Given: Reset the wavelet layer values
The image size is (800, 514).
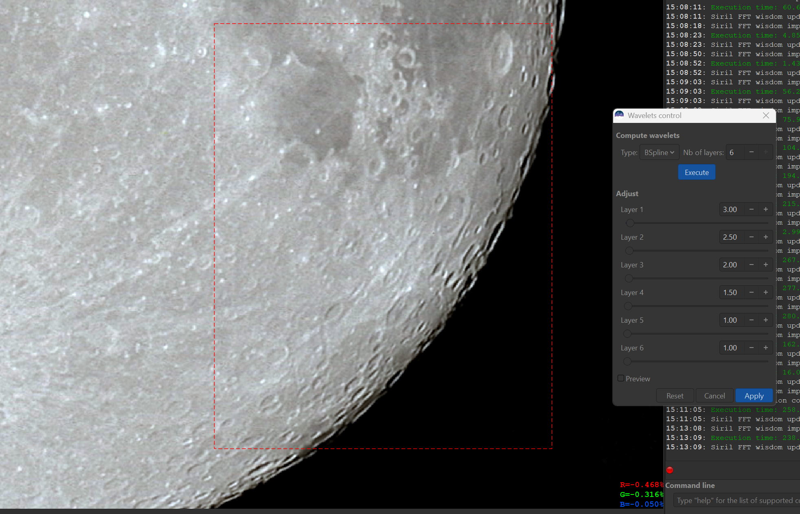Looking at the screenshot, I should [675, 396].
